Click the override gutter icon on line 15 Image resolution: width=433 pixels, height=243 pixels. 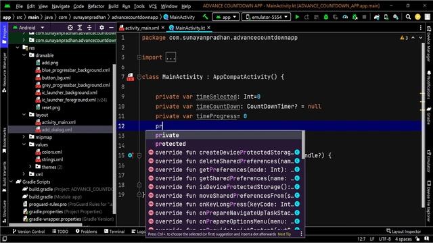pyautogui.click(x=131, y=155)
